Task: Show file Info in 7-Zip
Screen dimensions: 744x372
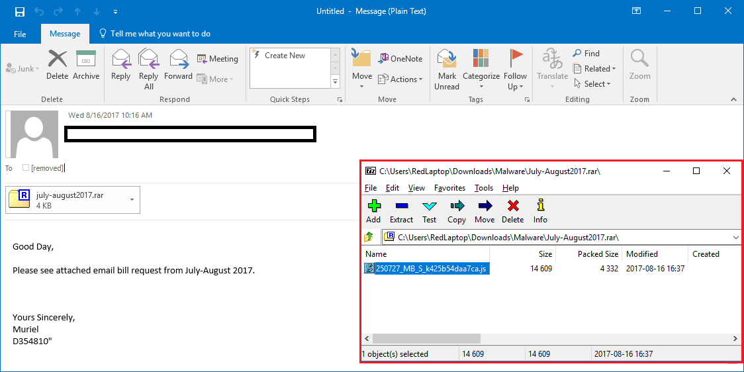Action: [x=540, y=211]
